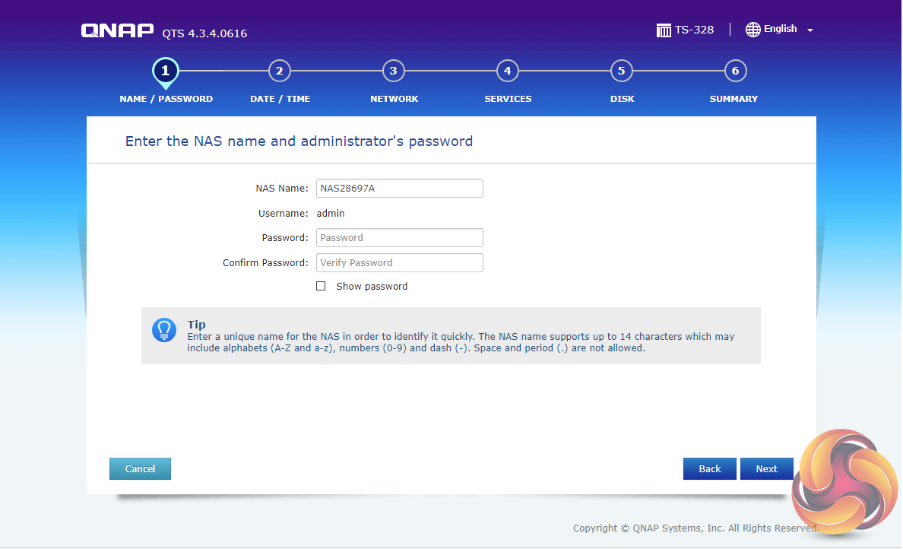Click the globe language icon
903x549 pixels.
click(752, 30)
